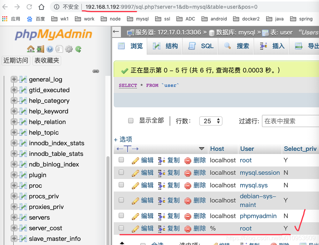
Task: Expand the gtid_executed tree node
Action: 14,90
